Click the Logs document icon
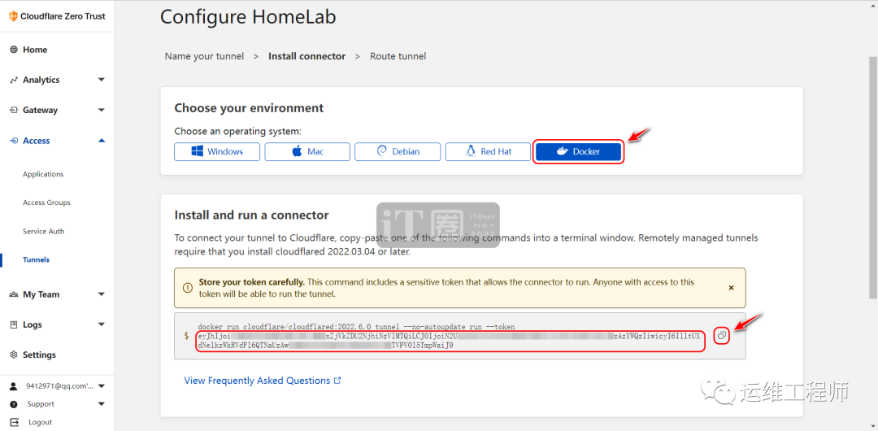The image size is (878, 431). click(x=14, y=324)
